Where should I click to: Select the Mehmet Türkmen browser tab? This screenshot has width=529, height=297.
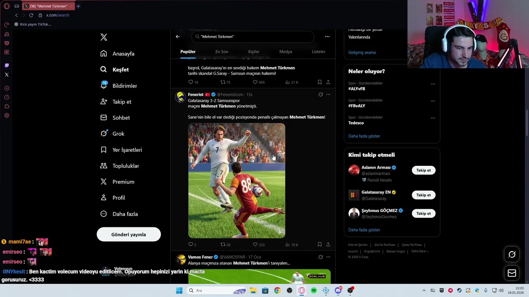(49, 6)
